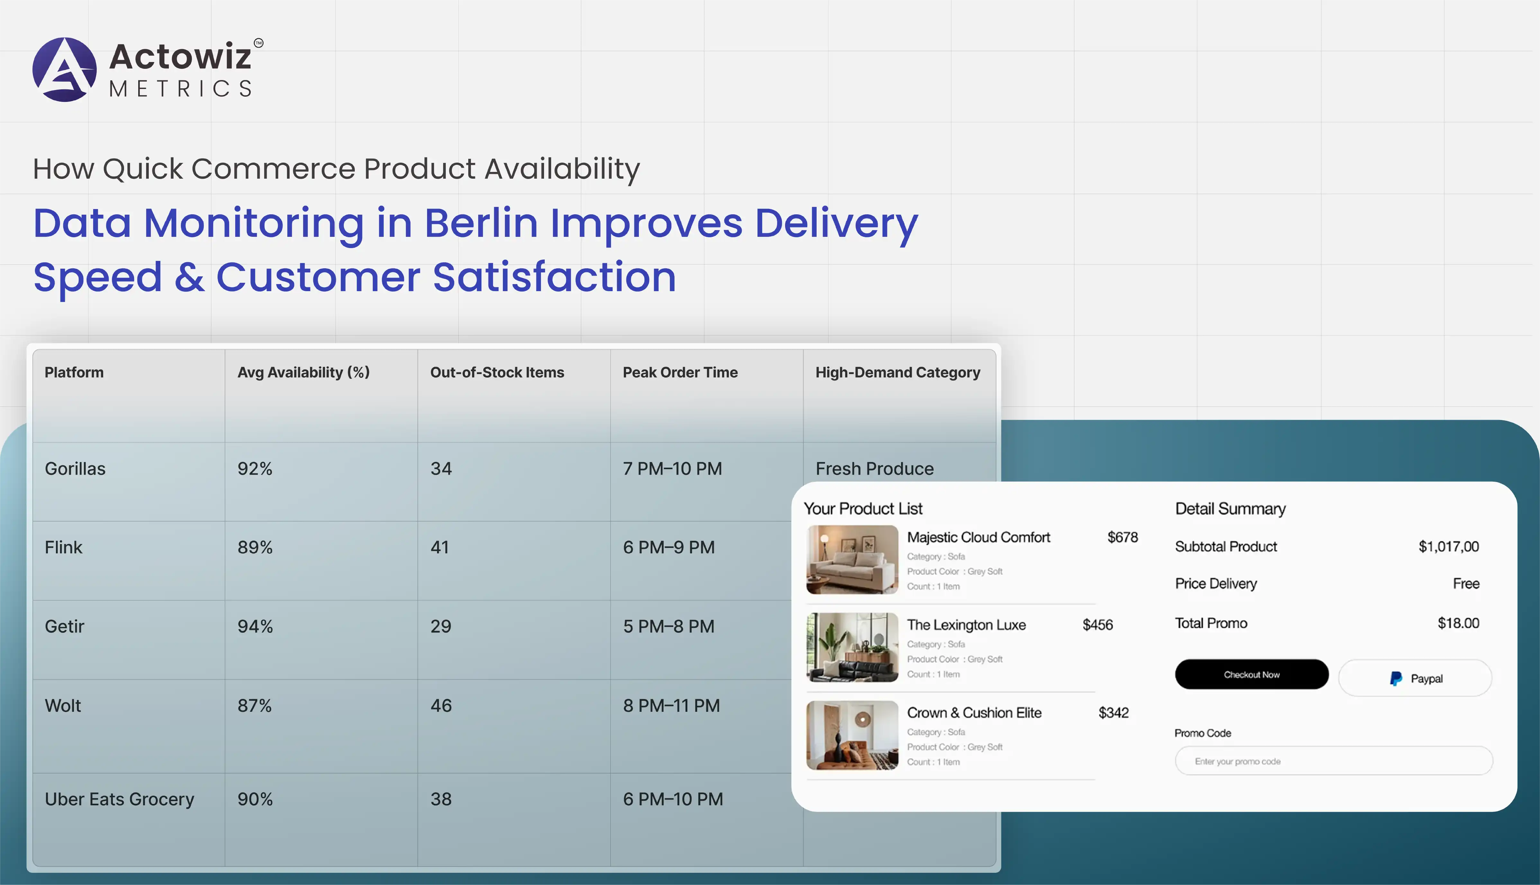Screen dimensions: 1540x885
Task: Select The Lexington Luxe product title
Action: [966, 625]
